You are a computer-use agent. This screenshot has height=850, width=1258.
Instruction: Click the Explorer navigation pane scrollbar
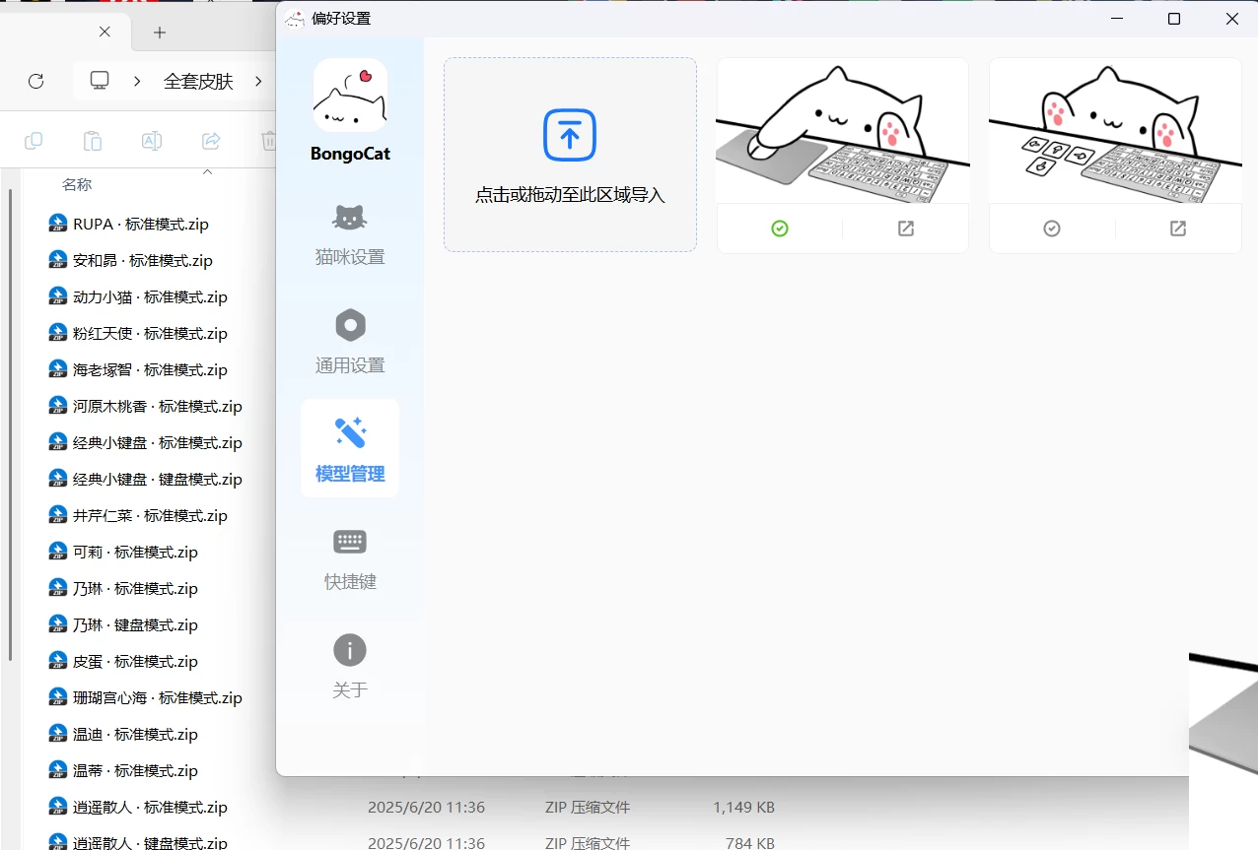click(x=11, y=424)
